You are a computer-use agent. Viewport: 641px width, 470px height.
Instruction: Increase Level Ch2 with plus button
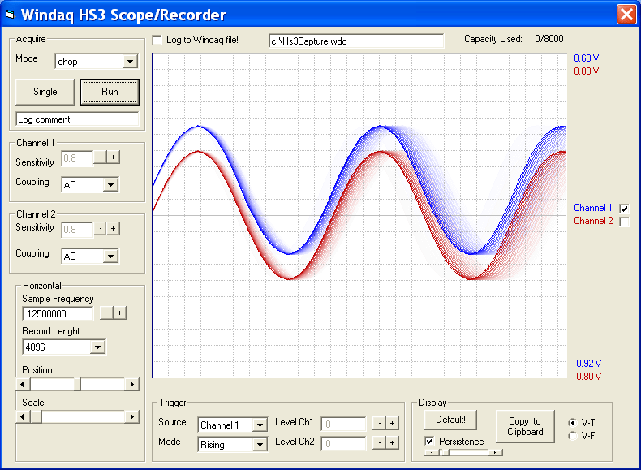click(x=393, y=442)
